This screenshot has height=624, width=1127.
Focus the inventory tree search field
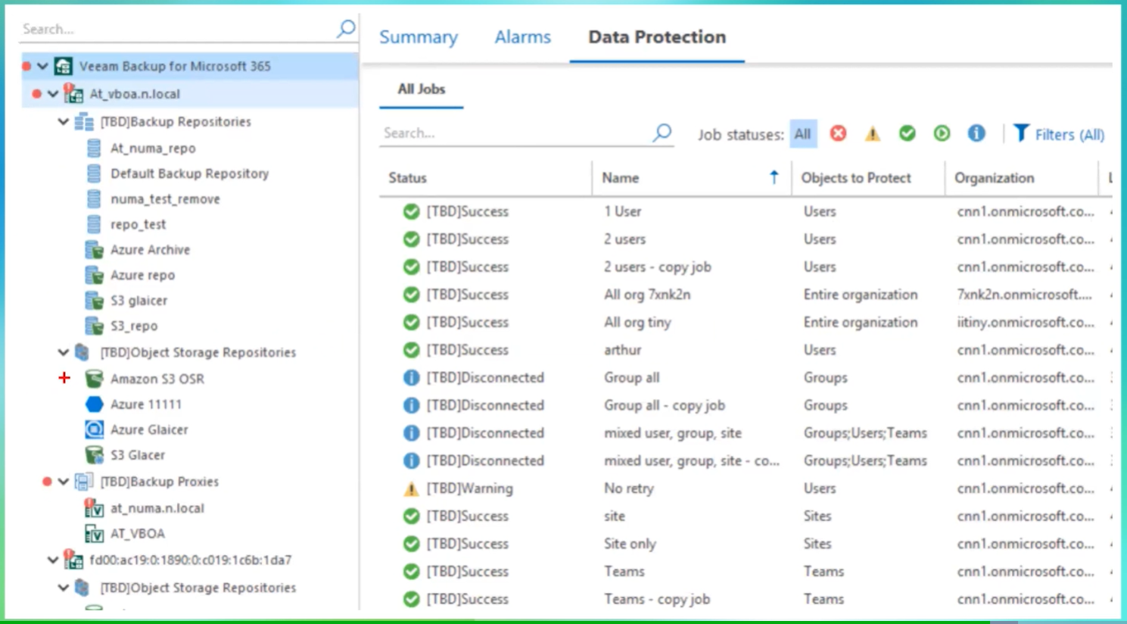click(x=178, y=29)
